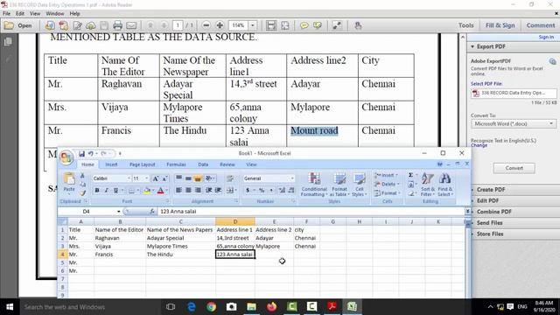This screenshot has height=315, width=560.
Task: Open the General number format dropdown
Action: pyautogui.click(x=292, y=178)
